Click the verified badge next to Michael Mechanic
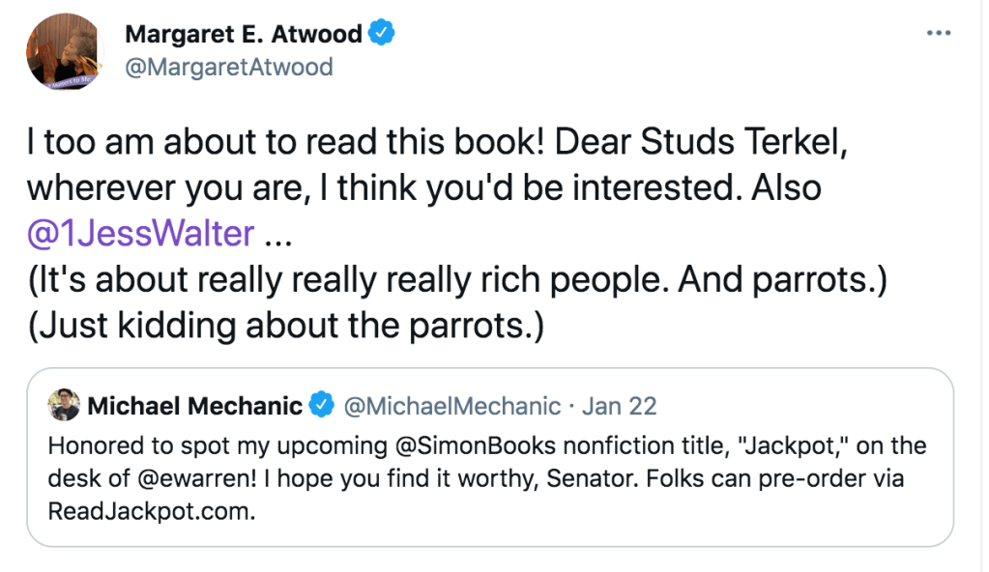The width and height of the screenshot is (989, 572). pyautogui.click(x=322, y=407)
